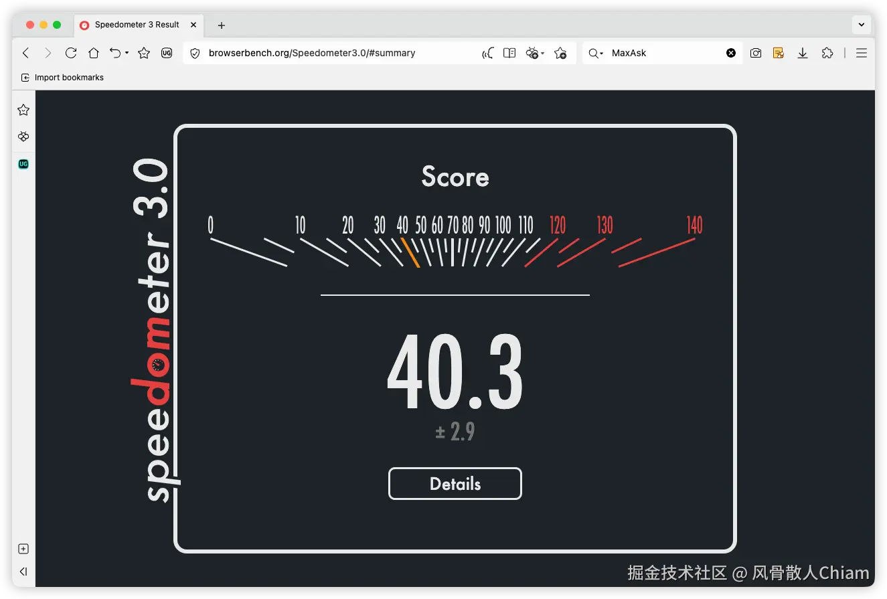Clear the MaxAsk search text
Viewport: 887px width, 599px height.
pyautogui.click(x=731, y=53)
